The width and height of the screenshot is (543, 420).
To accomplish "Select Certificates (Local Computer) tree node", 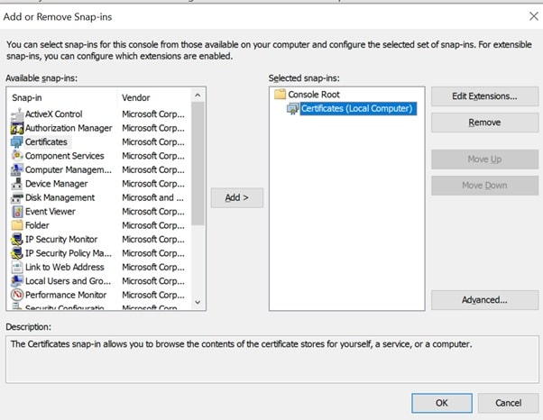I will coord(357,109).
